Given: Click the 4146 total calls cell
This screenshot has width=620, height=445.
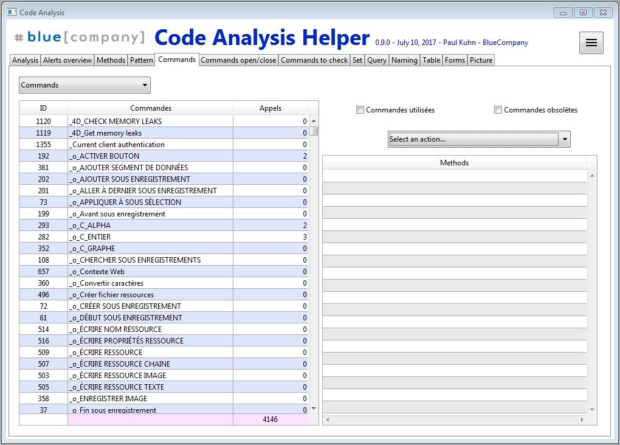Looking at the screenshot, I should [270, 419].
